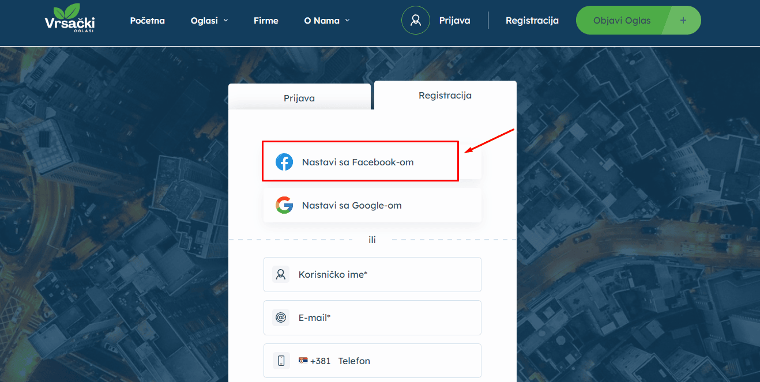Click the user icon in Korisničko ime field
760x382 pixels.
[x=281, y=274]
